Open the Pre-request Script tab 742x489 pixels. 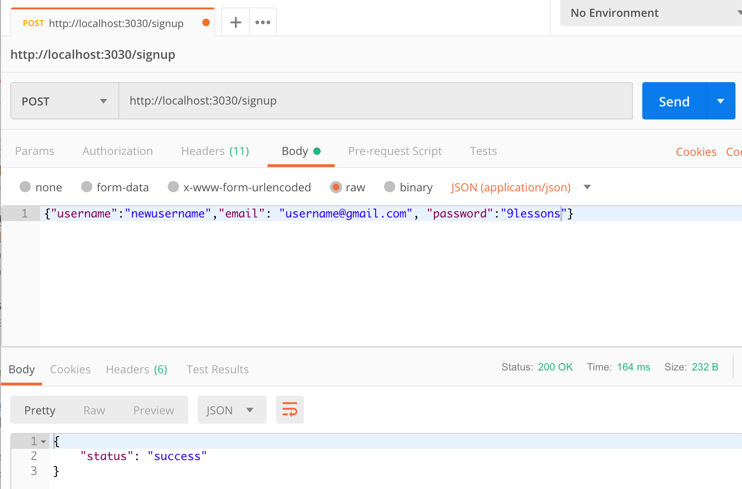click(x=395, y=151)
